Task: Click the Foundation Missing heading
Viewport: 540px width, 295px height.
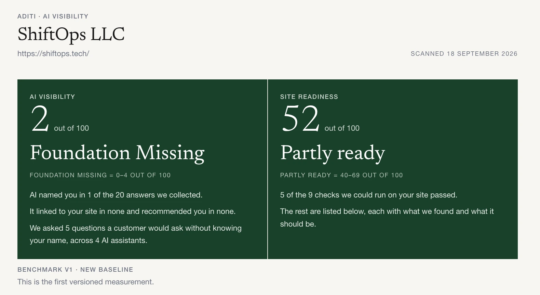Action: (x=117, y=153)
